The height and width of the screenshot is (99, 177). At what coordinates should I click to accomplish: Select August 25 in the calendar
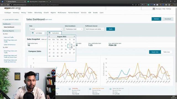pyautogui.click(x=66, y=53)
